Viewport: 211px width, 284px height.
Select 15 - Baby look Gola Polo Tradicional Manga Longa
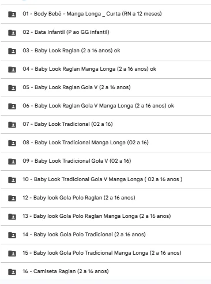pos(105,253)
